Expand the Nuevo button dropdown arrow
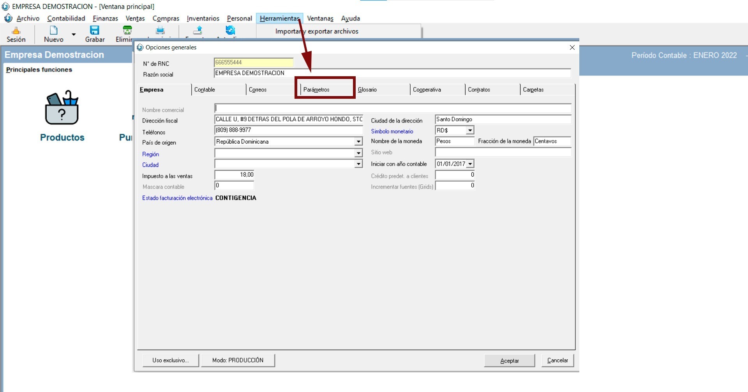Image resolution: width=748 pixels, height=392 pixels. coord(74,35)
